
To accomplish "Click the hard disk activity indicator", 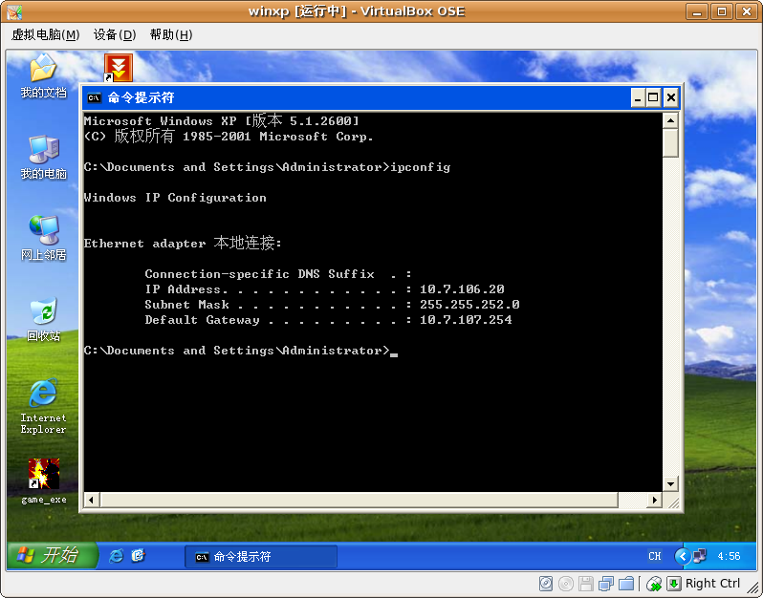I will click(546, 584).
